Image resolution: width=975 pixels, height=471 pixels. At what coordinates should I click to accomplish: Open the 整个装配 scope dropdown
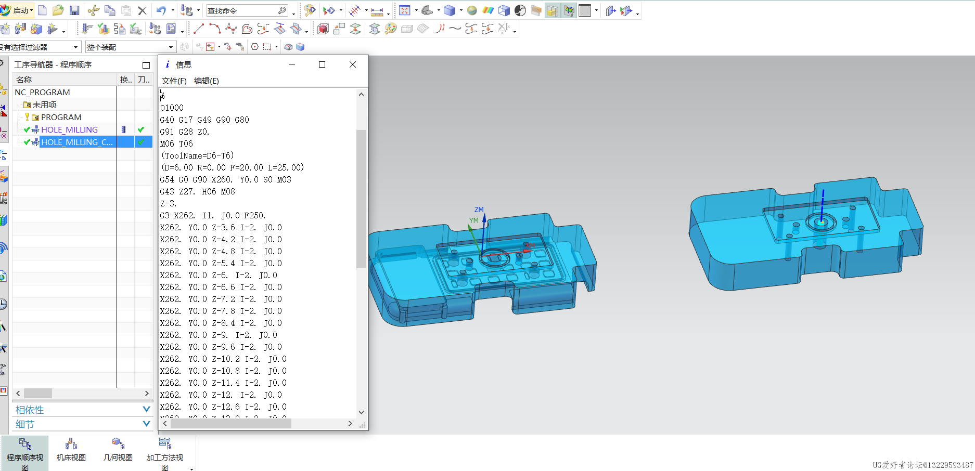click(131, 47)
